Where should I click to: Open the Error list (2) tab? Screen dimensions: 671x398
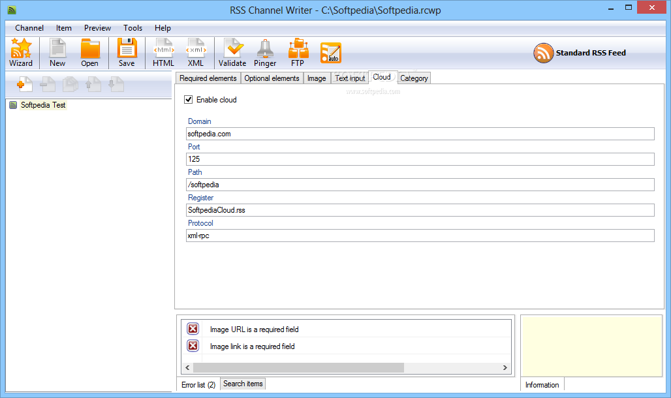[x=198, y=385]
